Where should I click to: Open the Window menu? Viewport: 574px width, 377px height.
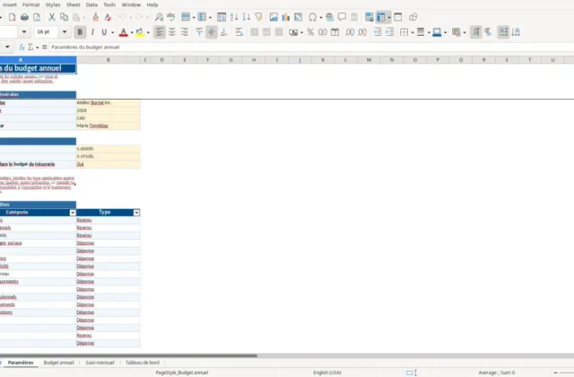coord(131,4)
